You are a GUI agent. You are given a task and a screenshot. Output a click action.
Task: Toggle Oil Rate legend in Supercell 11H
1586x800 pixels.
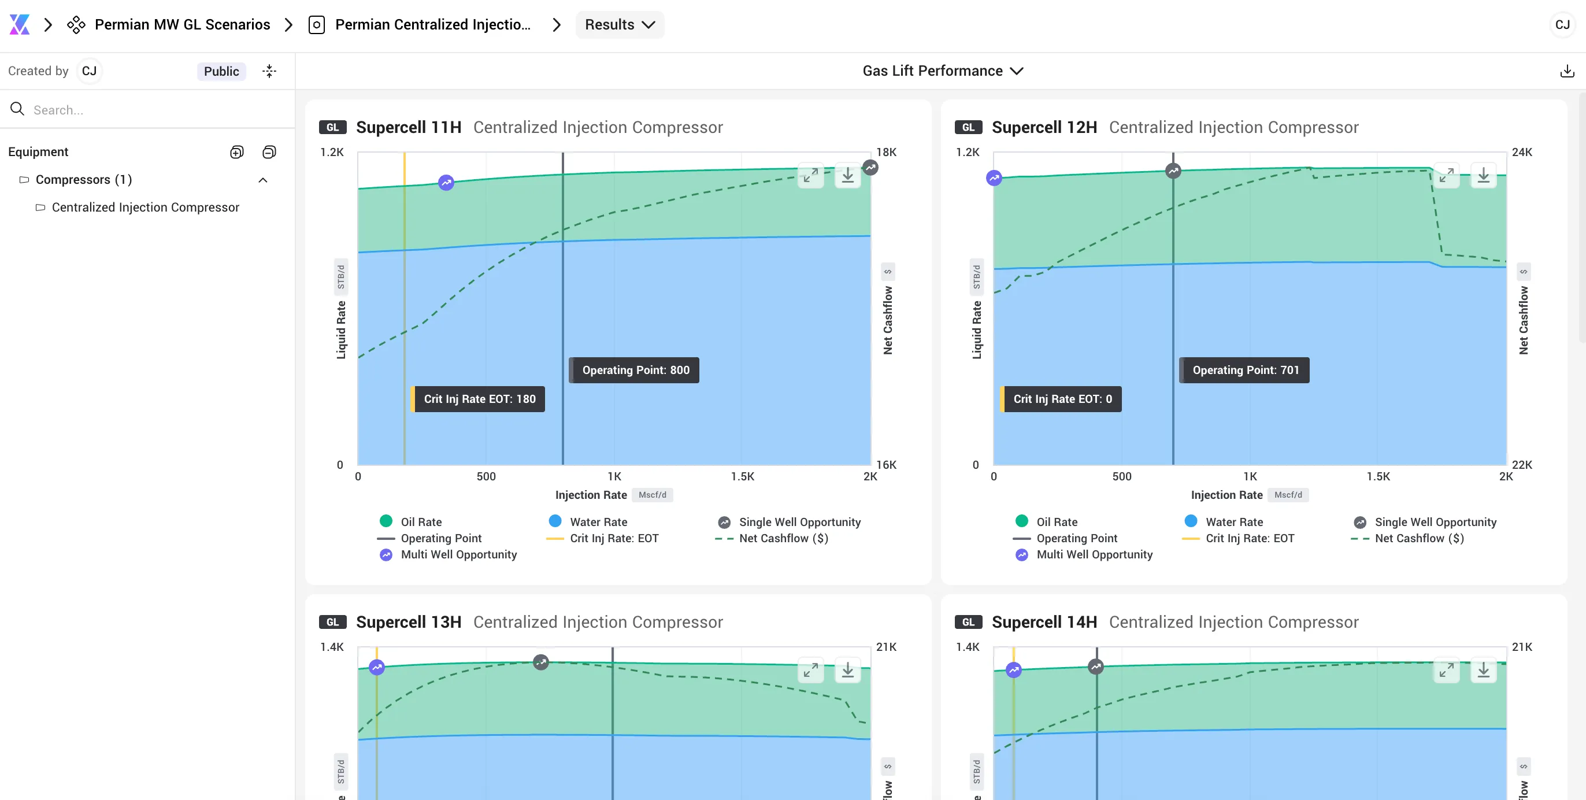(x=410, y=521)
